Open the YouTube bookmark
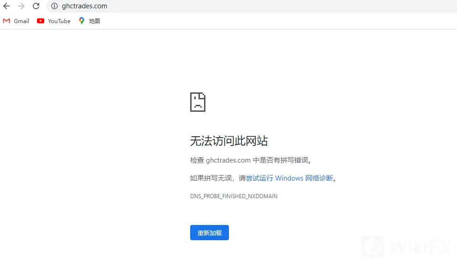 pos(54,21)
